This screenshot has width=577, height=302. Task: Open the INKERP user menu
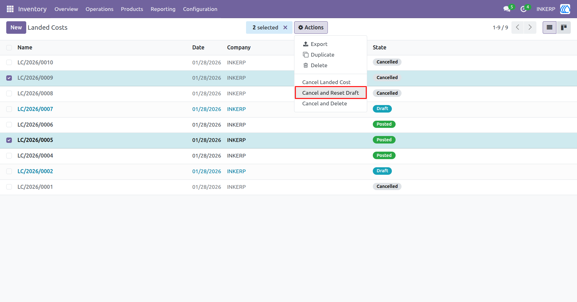(x=546, y=9)
